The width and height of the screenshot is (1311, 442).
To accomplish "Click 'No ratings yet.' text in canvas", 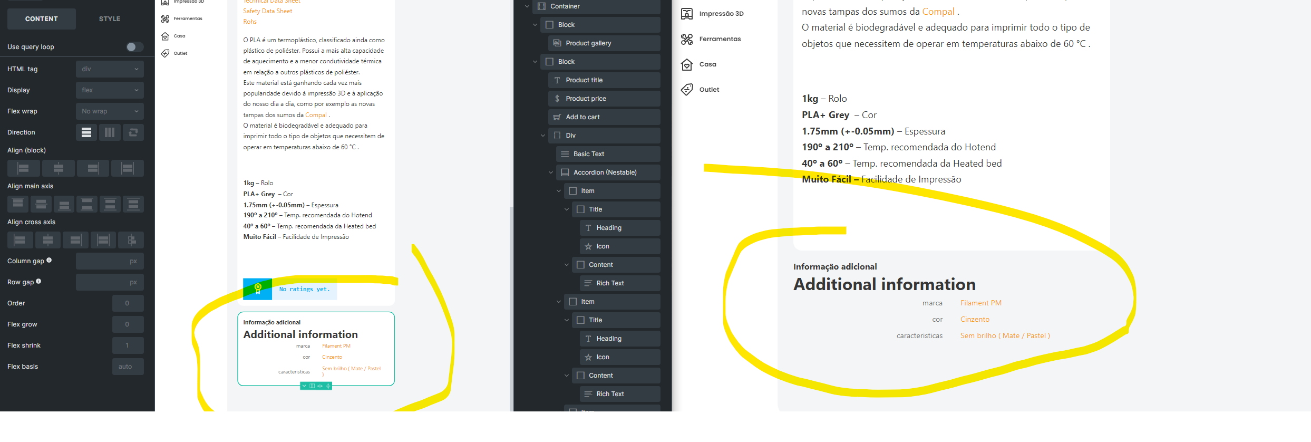I will [305, 289].
